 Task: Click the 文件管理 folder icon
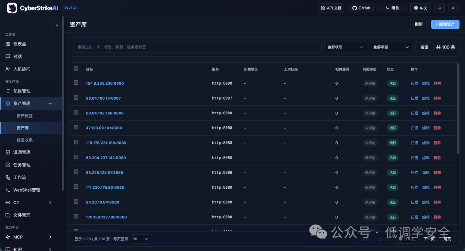(8, 215)
